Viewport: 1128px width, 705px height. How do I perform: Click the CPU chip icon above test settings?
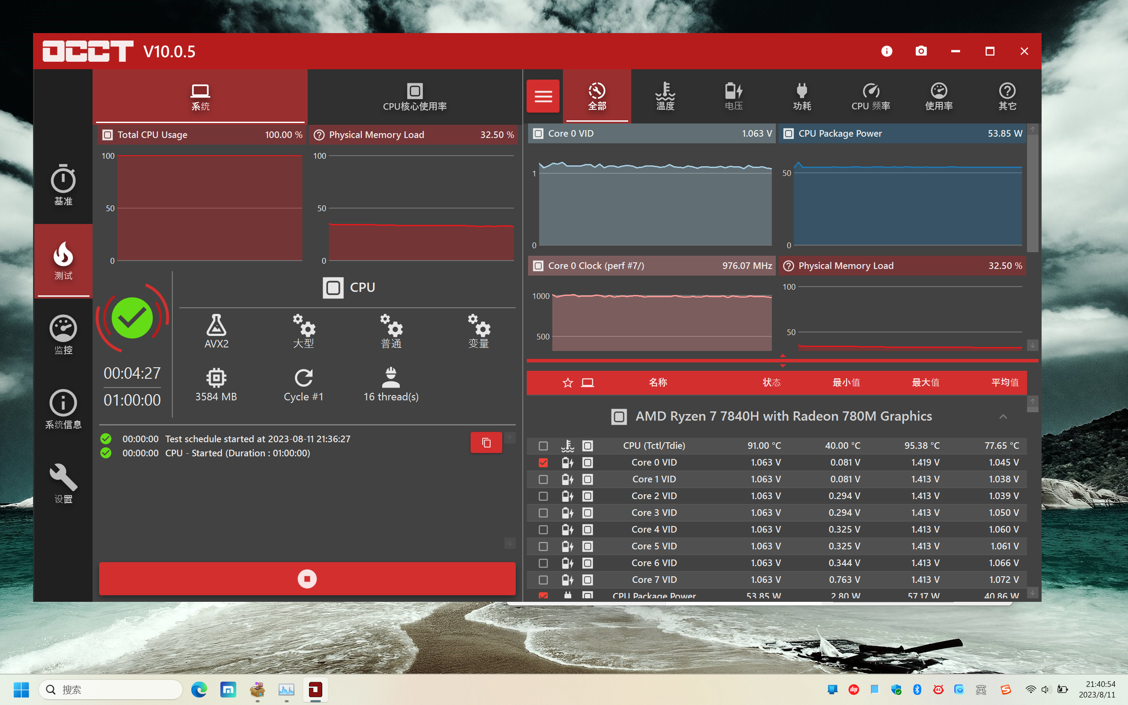(333, 288)
